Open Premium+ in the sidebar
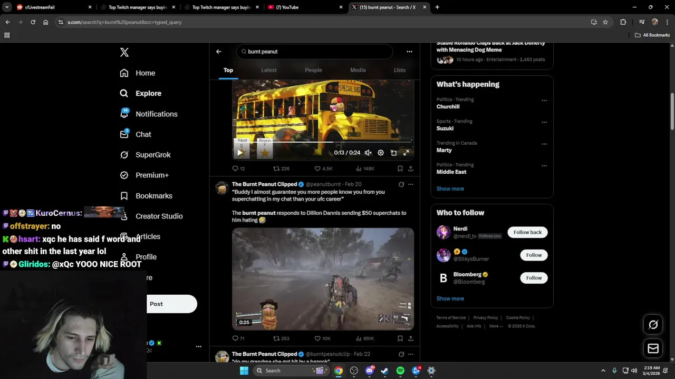675x379 pixels. click(144, 175)
